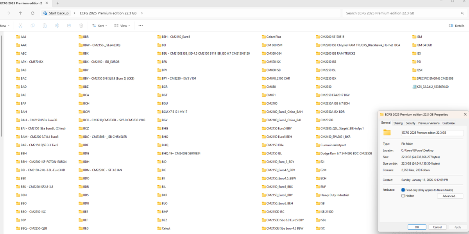The image size is (469, 234).
Task: Switch to the Security tab
Action: pyautogui.click(x=410, y=123)
